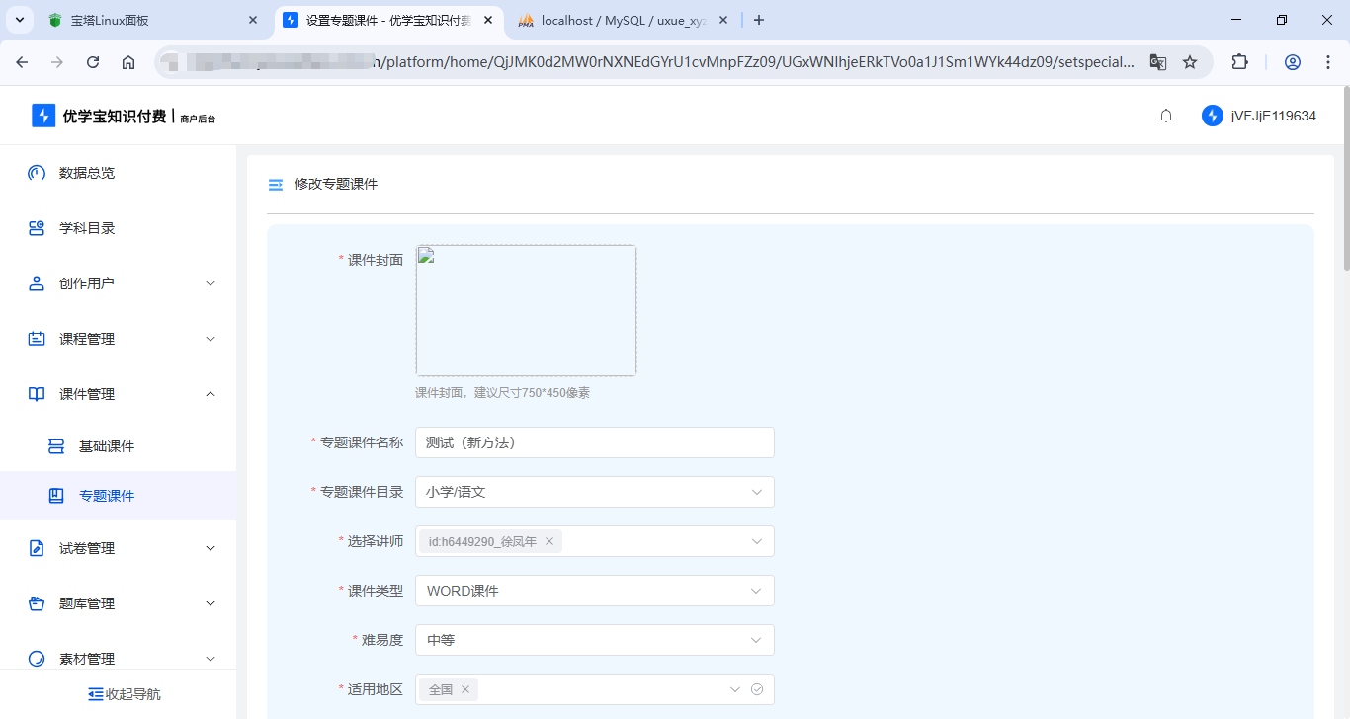Open 试卷管理 using its sidebar icon
This screenshot has width=1350, height=719.
click(36, 548)
